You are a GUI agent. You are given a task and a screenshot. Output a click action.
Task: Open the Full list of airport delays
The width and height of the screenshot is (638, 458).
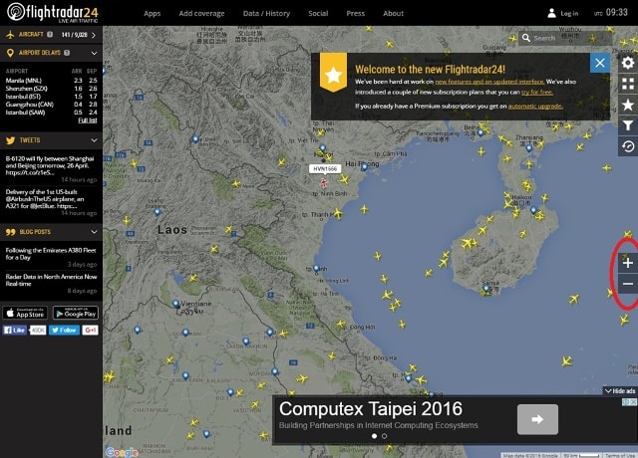point(88,120)
